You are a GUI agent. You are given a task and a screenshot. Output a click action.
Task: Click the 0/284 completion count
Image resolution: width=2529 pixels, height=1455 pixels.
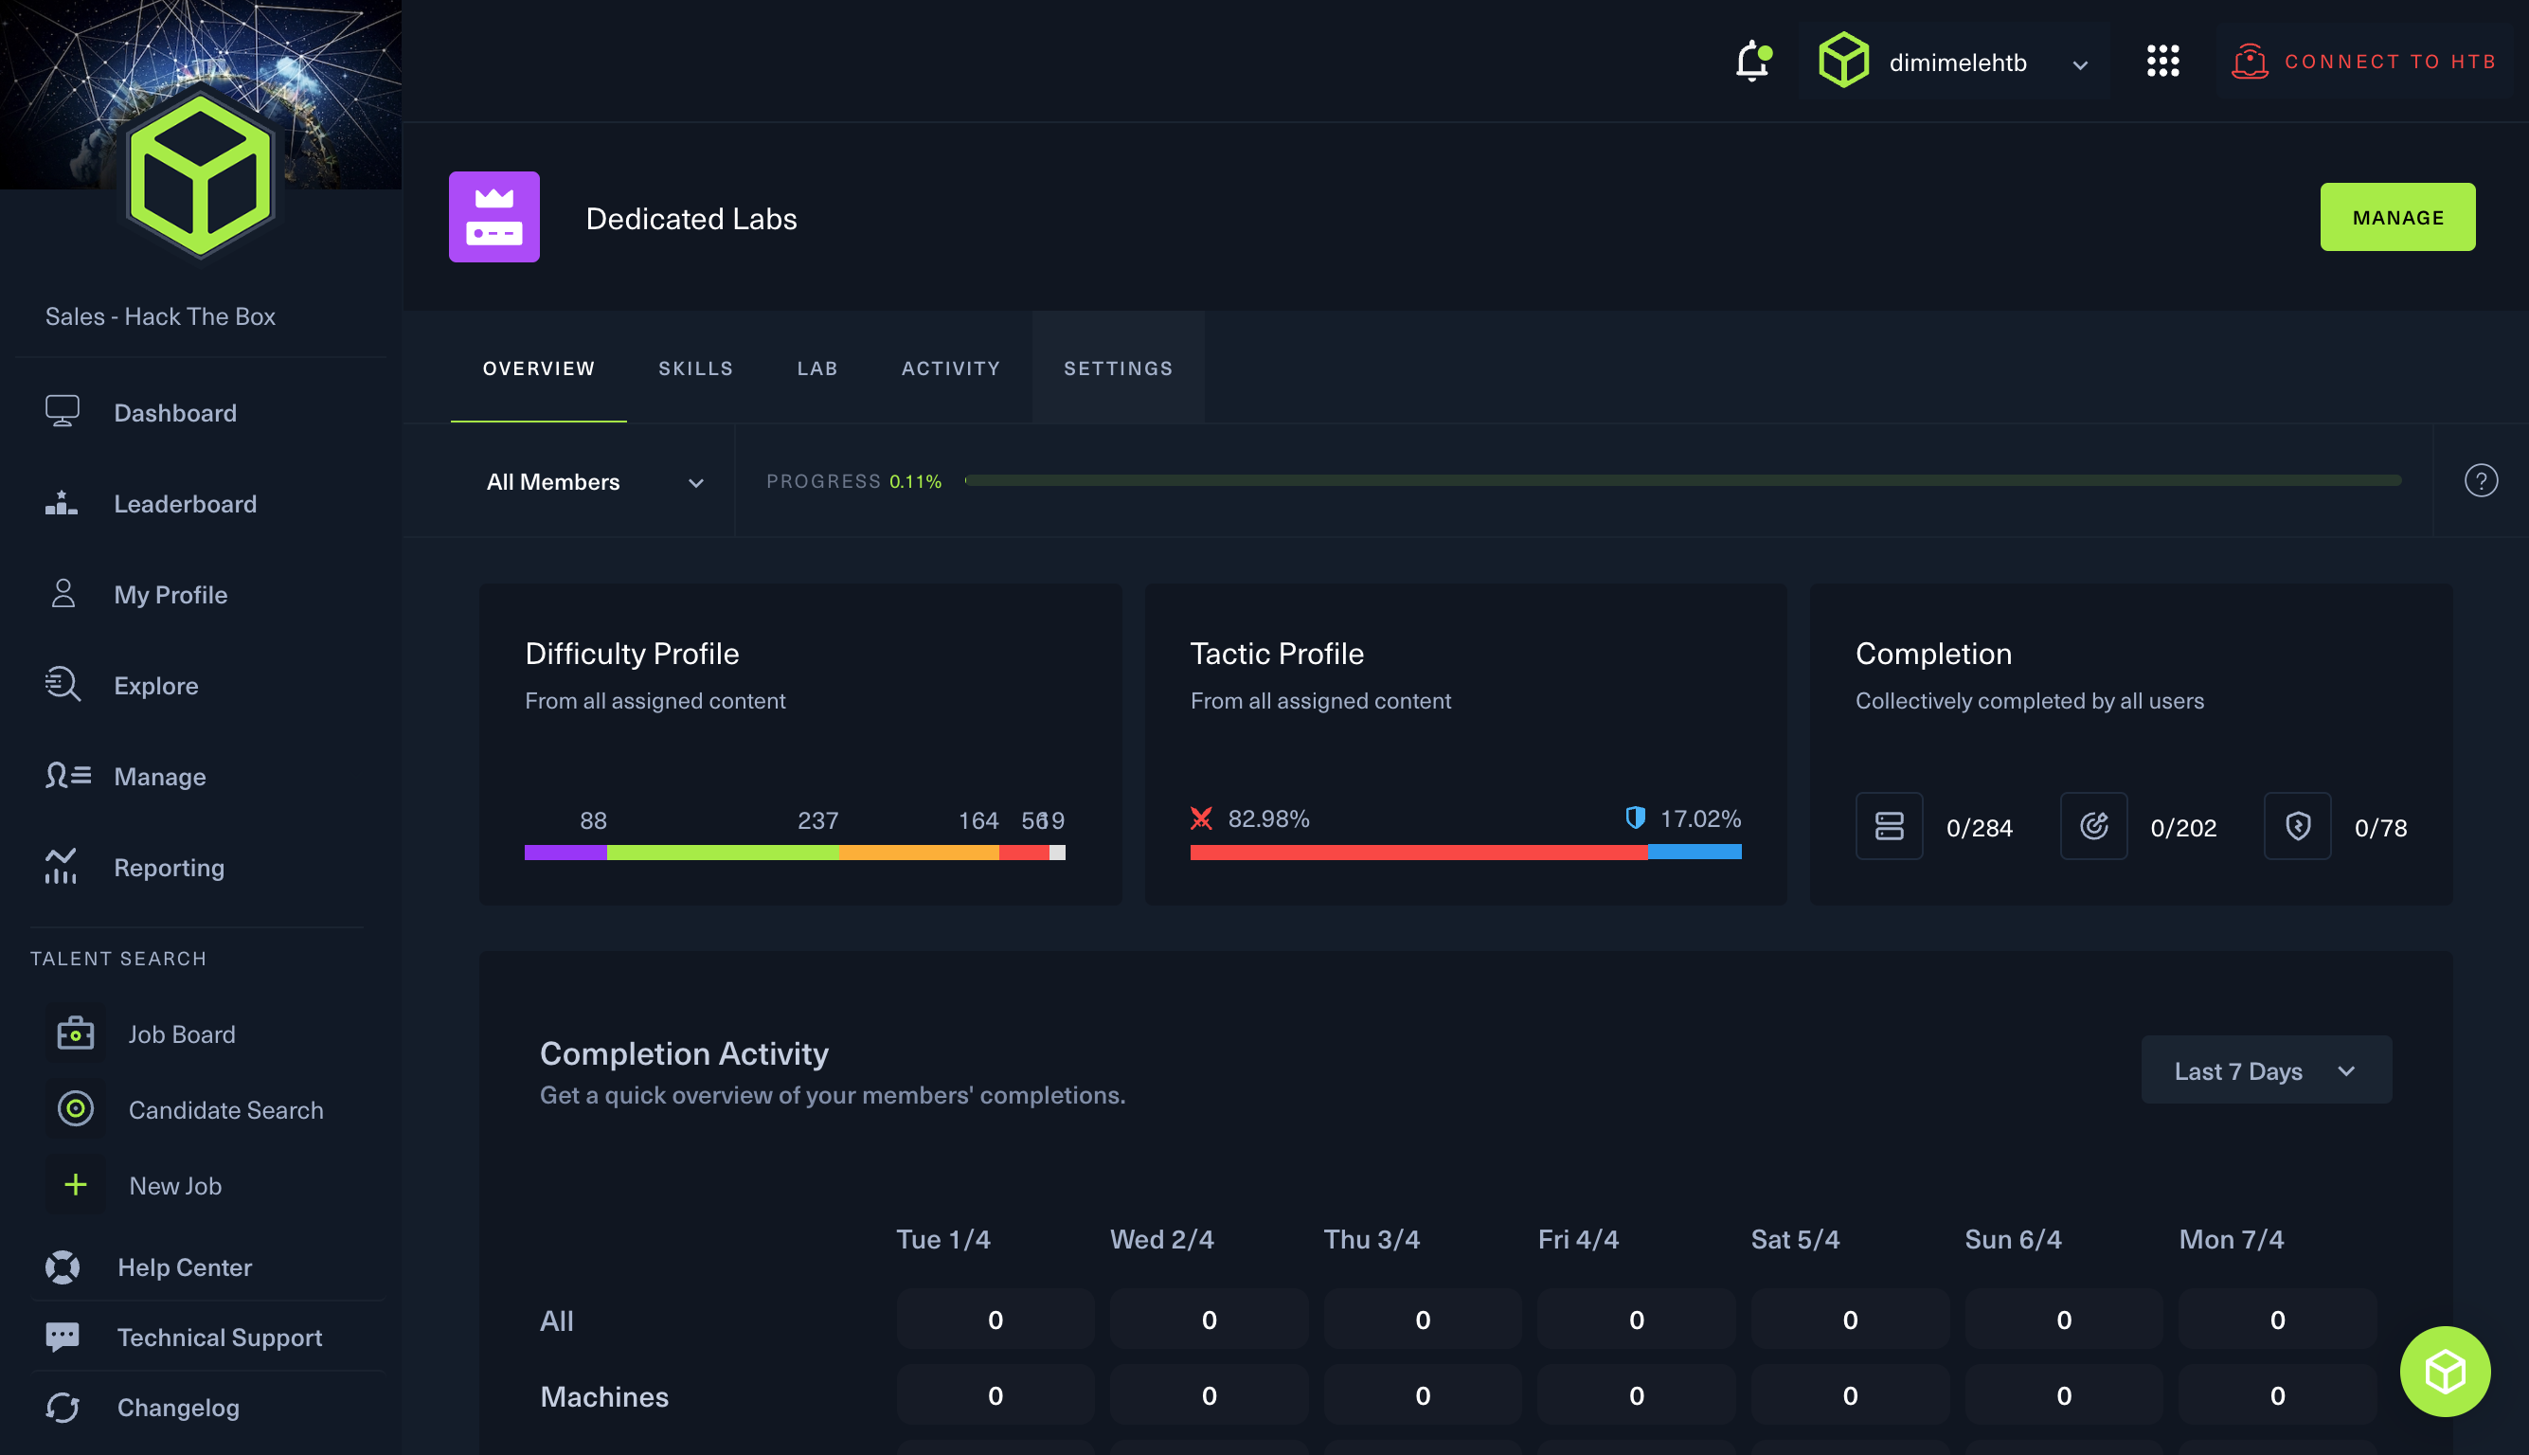point(1979,827)
